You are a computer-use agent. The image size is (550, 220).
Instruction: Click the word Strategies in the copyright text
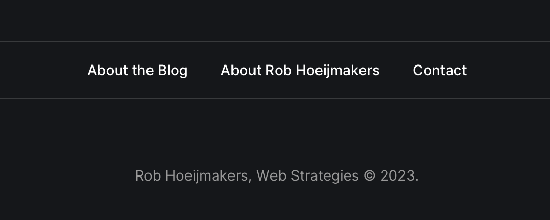pyautogui.click(x=325, y=176)
